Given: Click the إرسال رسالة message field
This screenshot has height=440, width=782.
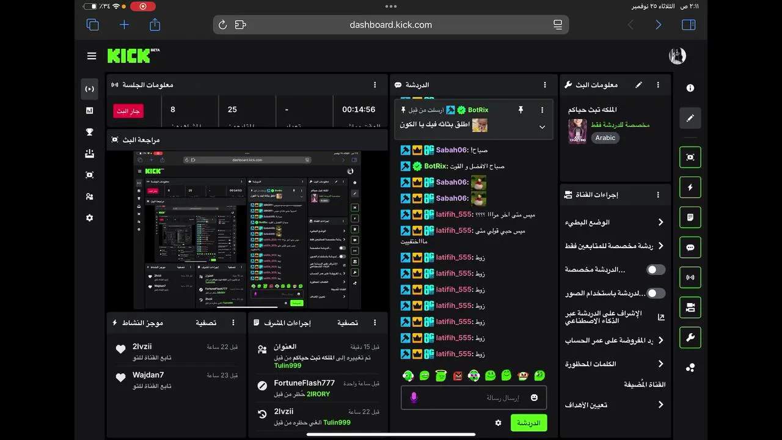Looking at the screenshot, I should coord(473,397).
